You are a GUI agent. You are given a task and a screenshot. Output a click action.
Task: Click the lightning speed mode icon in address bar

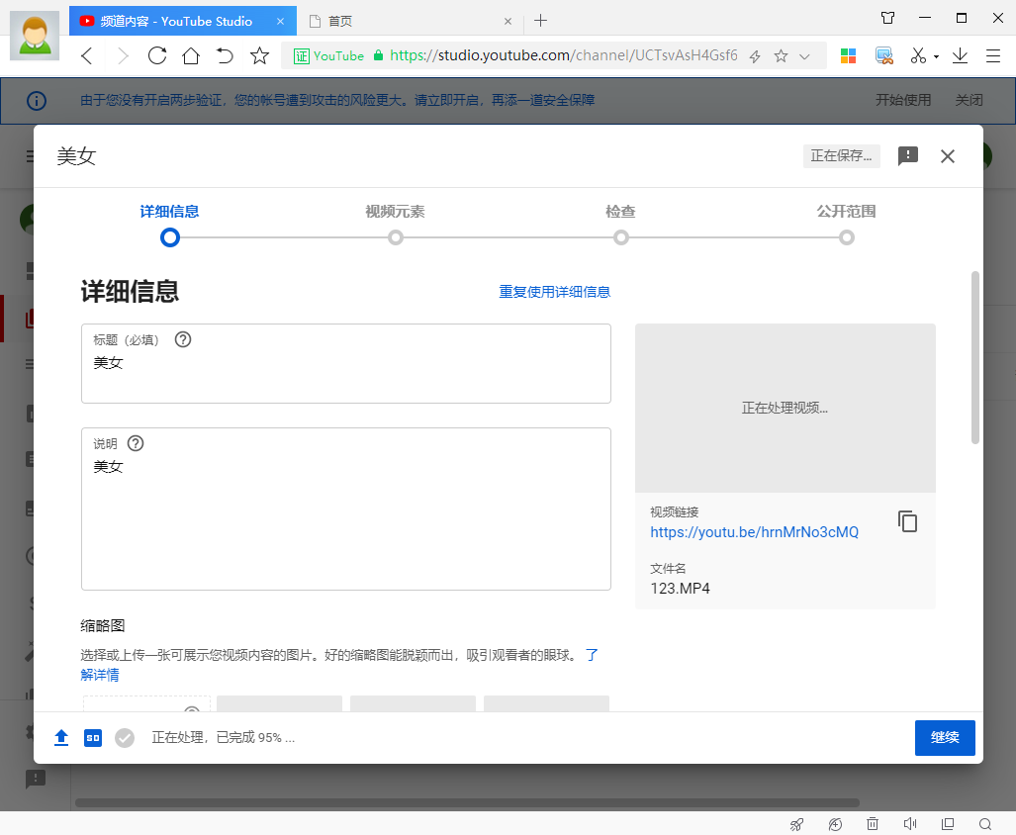(x=754, y=56)
